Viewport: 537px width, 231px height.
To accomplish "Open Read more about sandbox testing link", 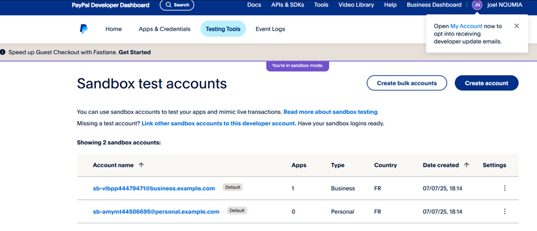I will [x=331, y=112].
